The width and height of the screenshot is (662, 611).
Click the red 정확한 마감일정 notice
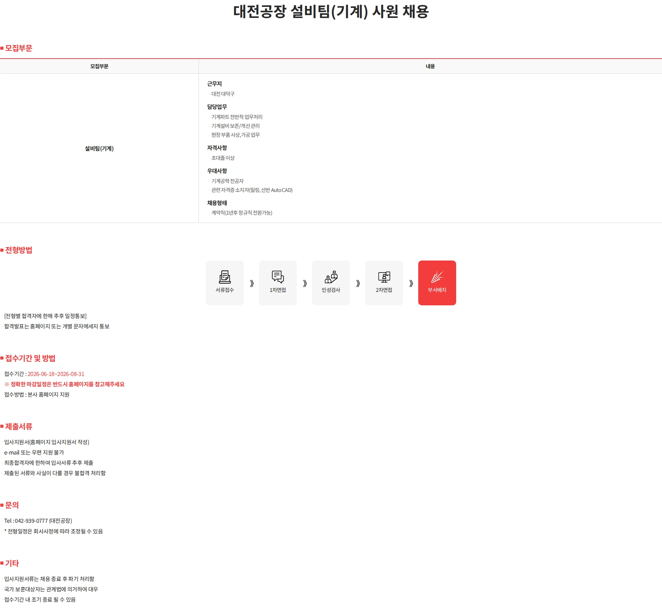(x=64, y=384)
